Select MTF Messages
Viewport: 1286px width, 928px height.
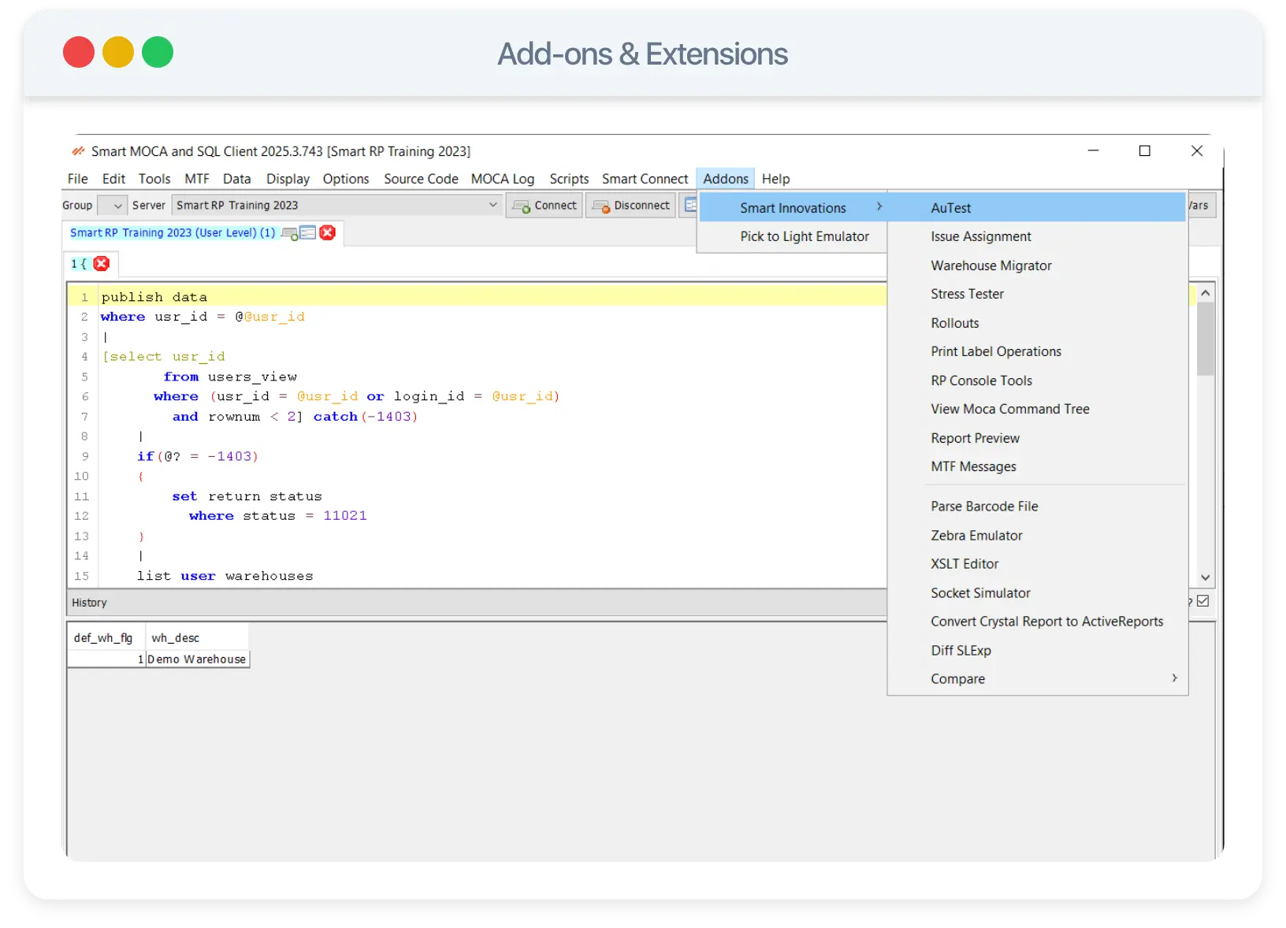[x=1037, y=466]
